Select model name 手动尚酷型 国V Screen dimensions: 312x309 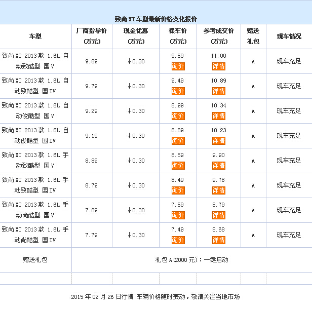[x=35, y=210]
